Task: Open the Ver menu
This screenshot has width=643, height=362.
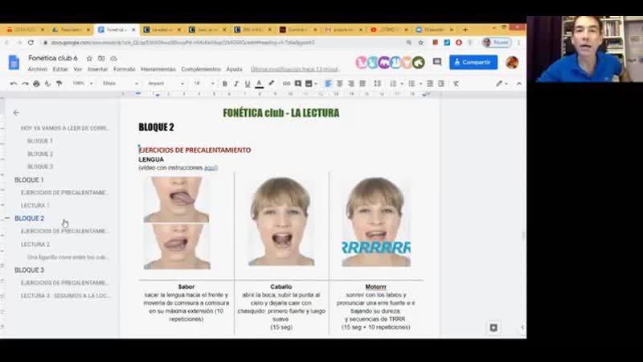Action: pos(77,69)
